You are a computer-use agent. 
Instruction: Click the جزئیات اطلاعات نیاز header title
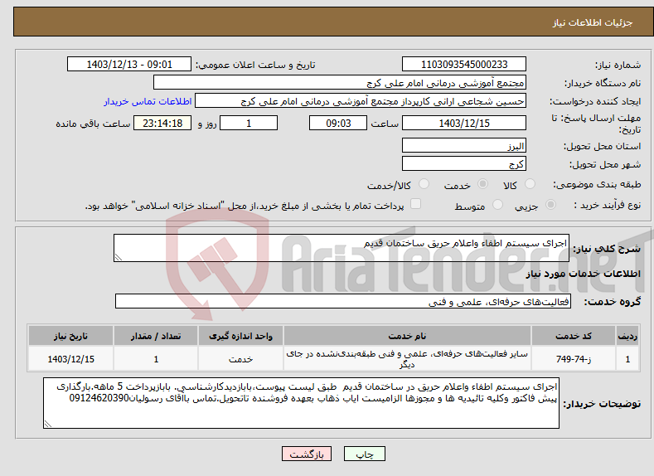click(593, 22)
